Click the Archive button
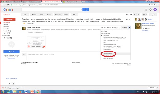This screenshot has width=160, height=94. pos(34,15)
